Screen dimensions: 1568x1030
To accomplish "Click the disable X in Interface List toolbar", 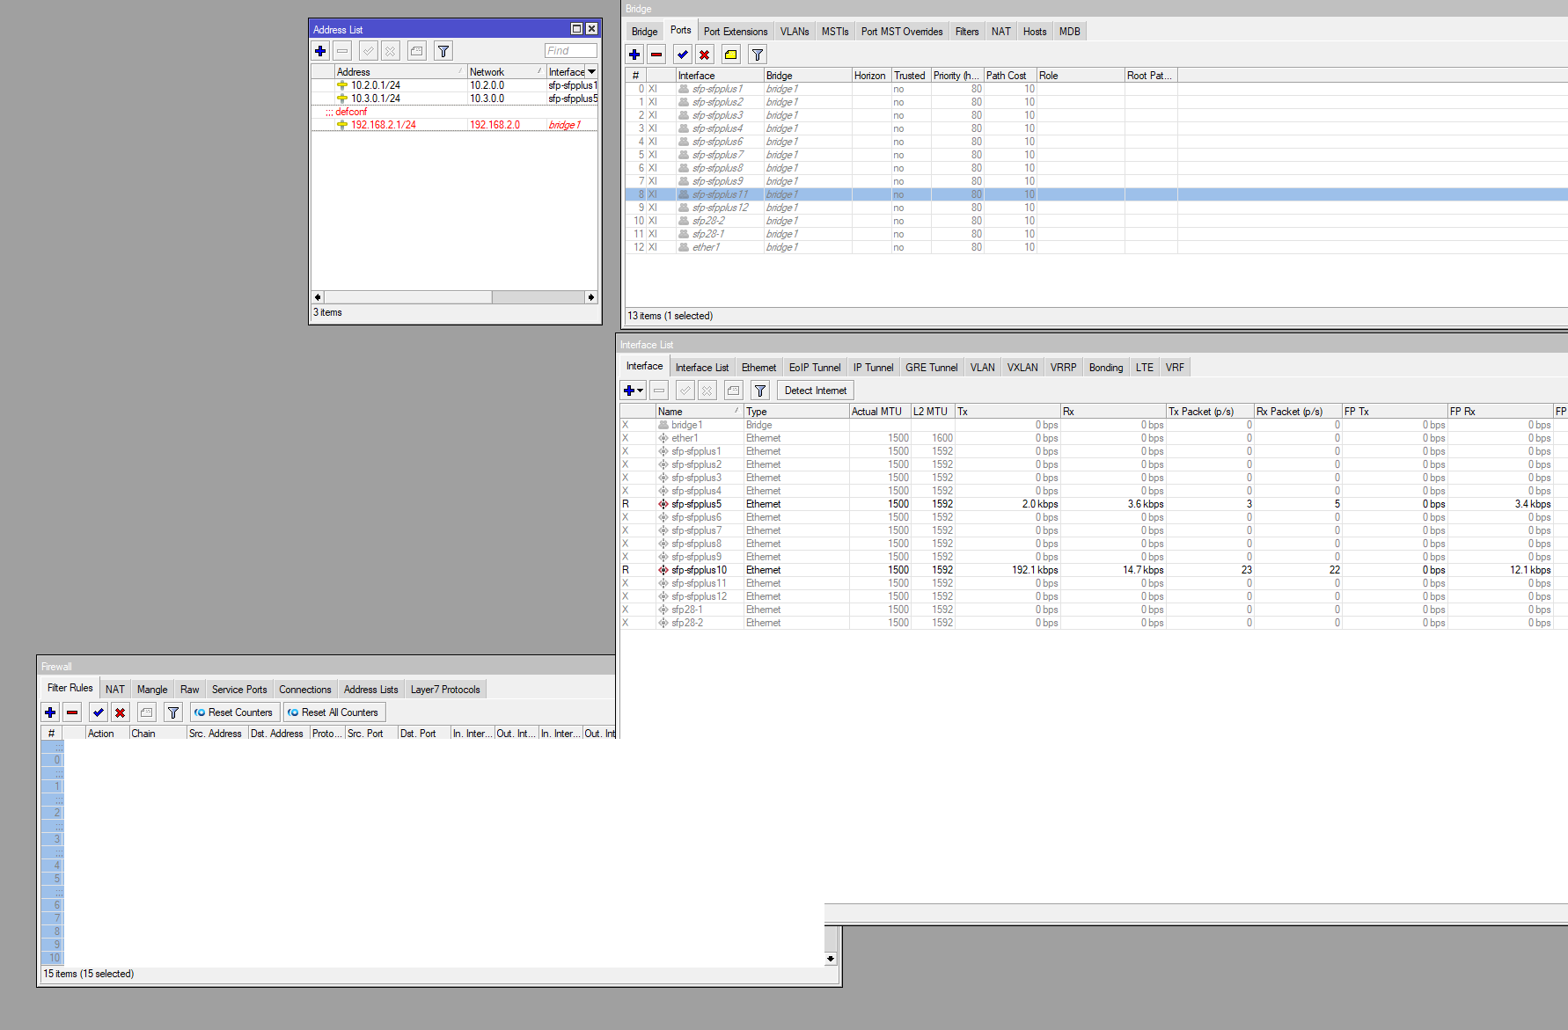I will tap(707, 391).
